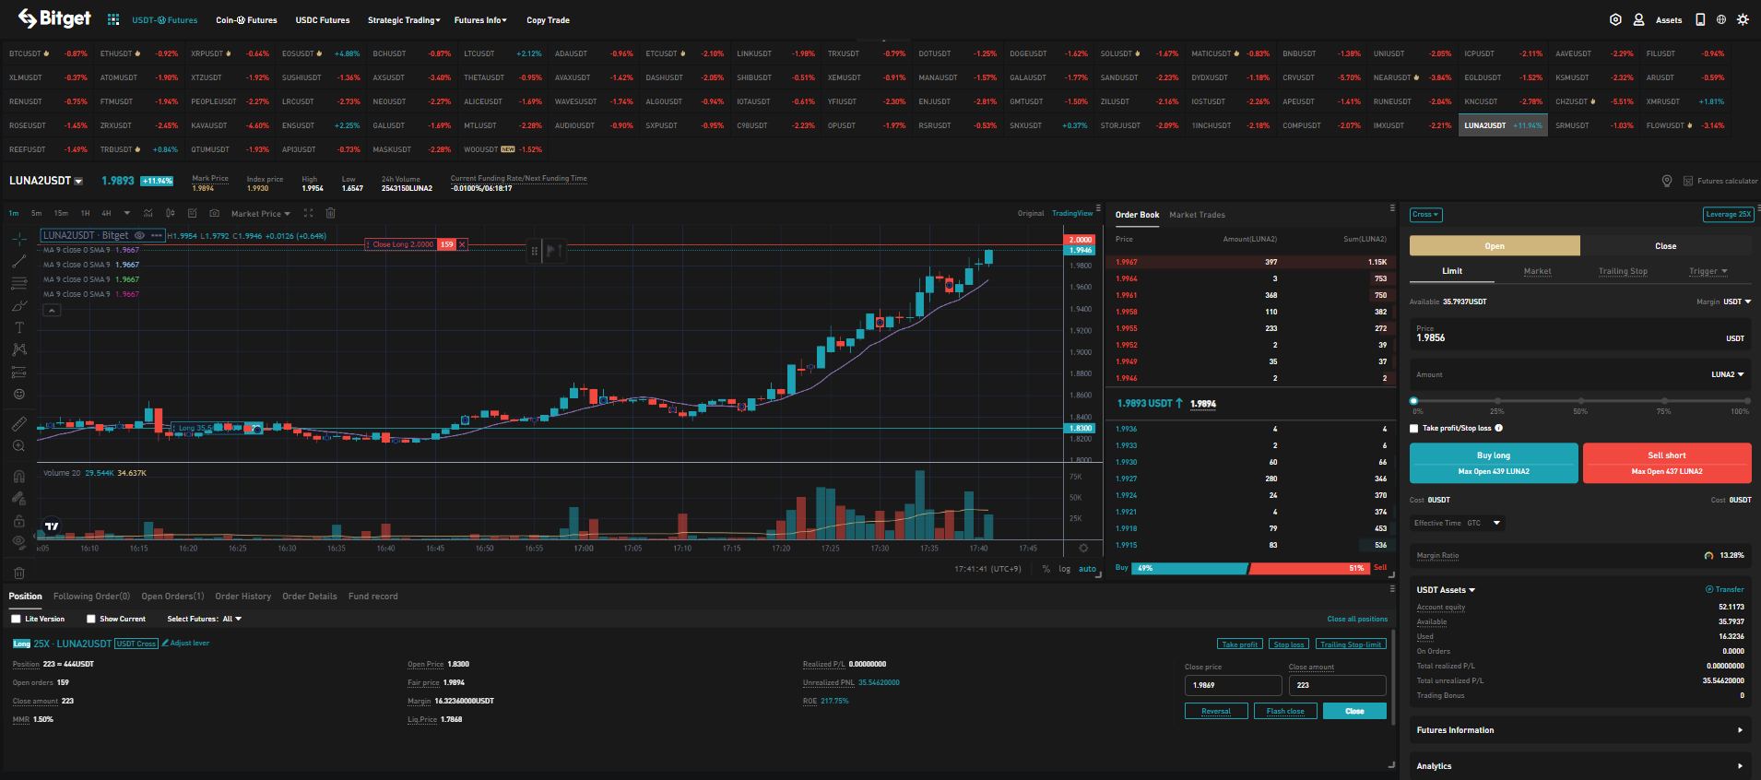This screenshot has height=780, width=1761.
Task: Click the order amount percentage slider handle
Action: tap(1414, 401)
